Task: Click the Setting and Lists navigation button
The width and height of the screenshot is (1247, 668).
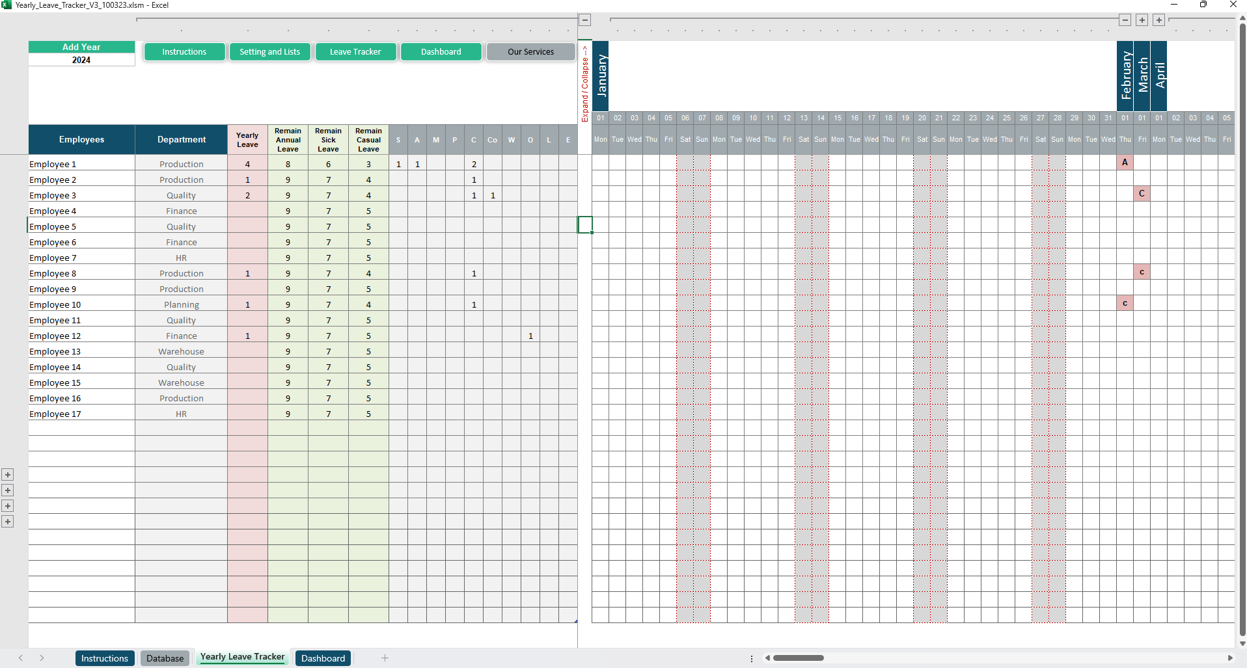Action: coord(269,51)
